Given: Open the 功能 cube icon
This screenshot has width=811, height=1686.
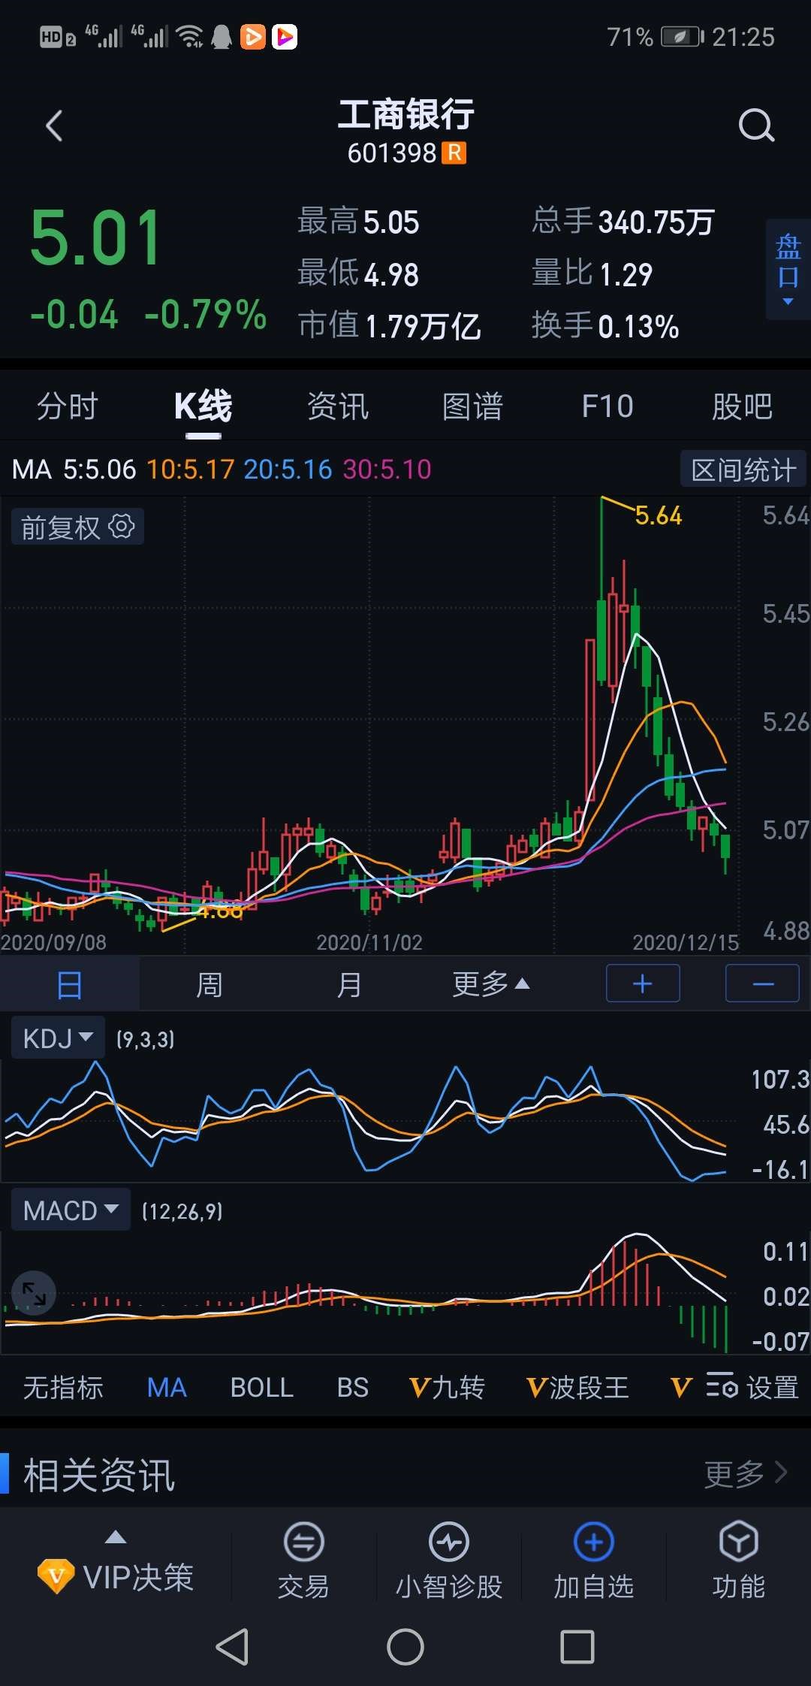Looking at the screenshot, I should tap(739, 1559).
